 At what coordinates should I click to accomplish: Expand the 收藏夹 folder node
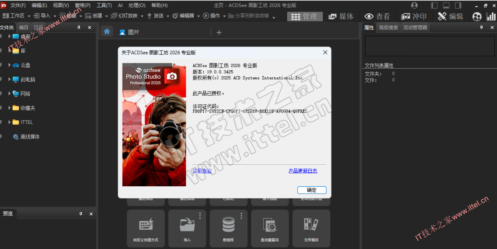click(x=10, y=108)
